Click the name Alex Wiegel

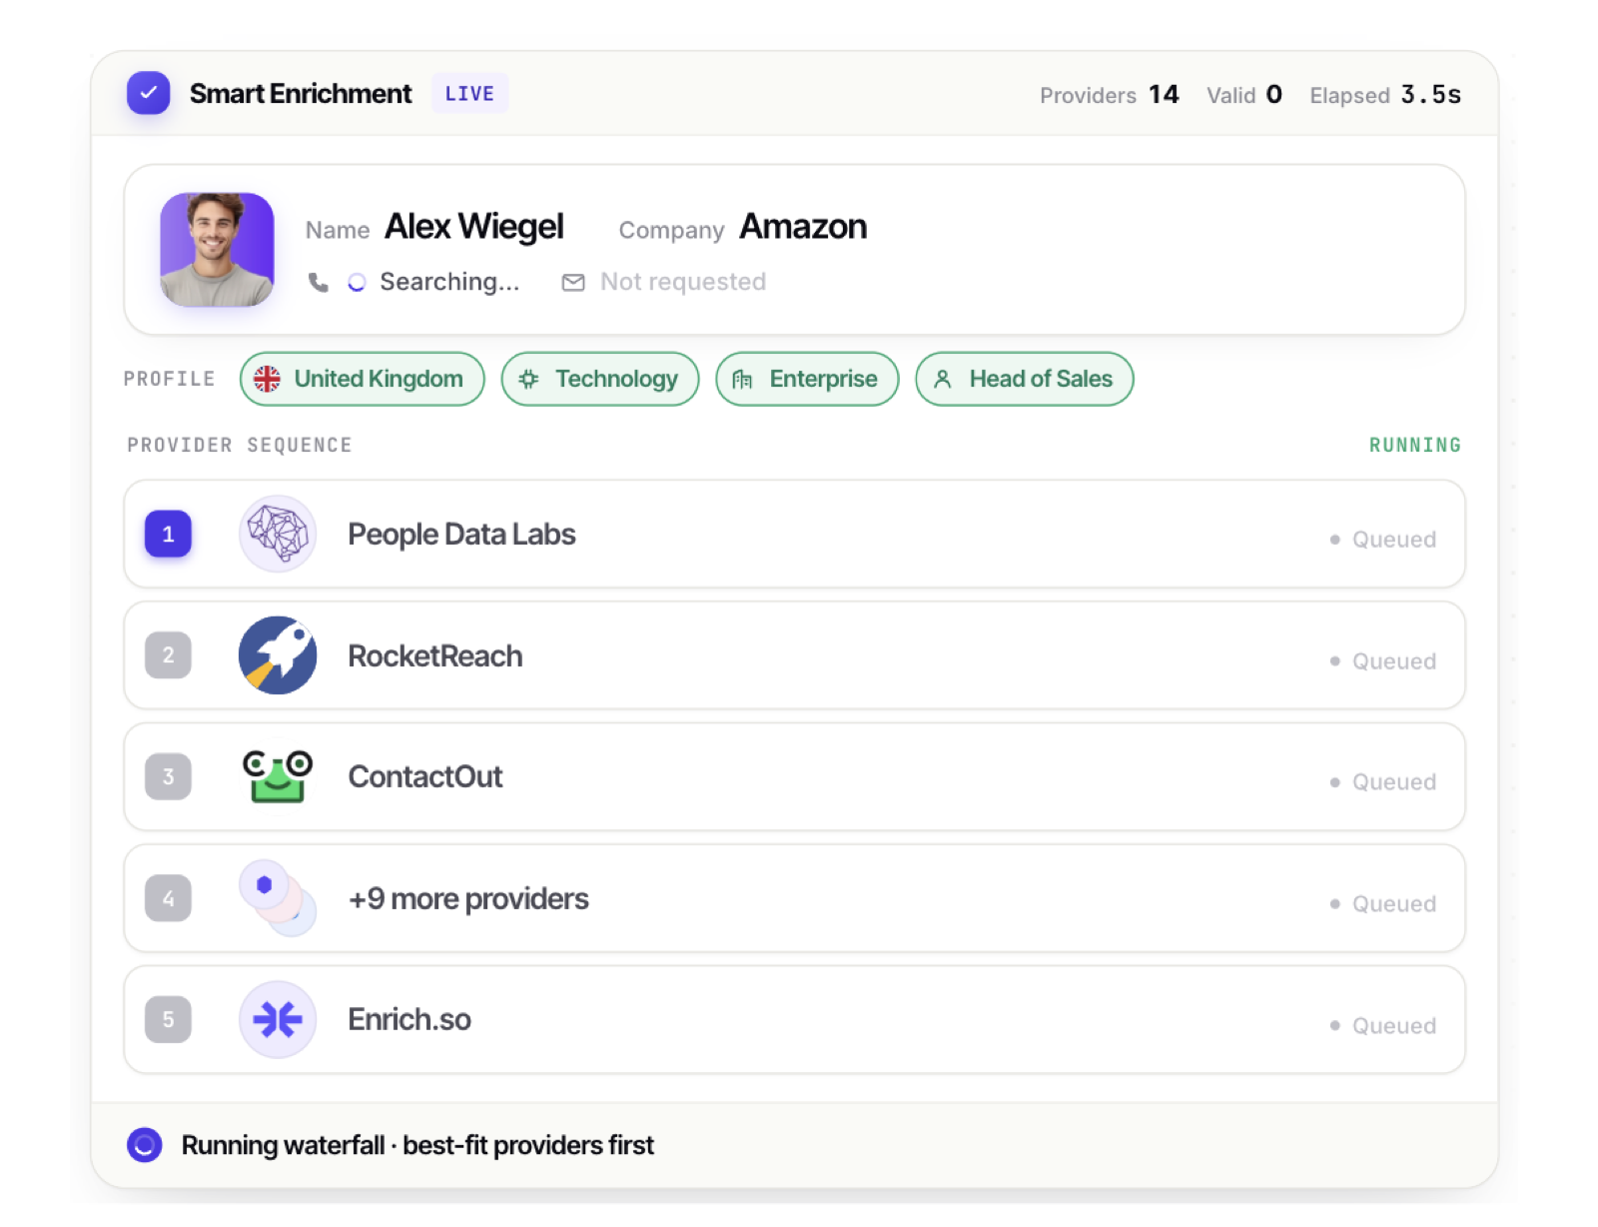coord(474,227)
